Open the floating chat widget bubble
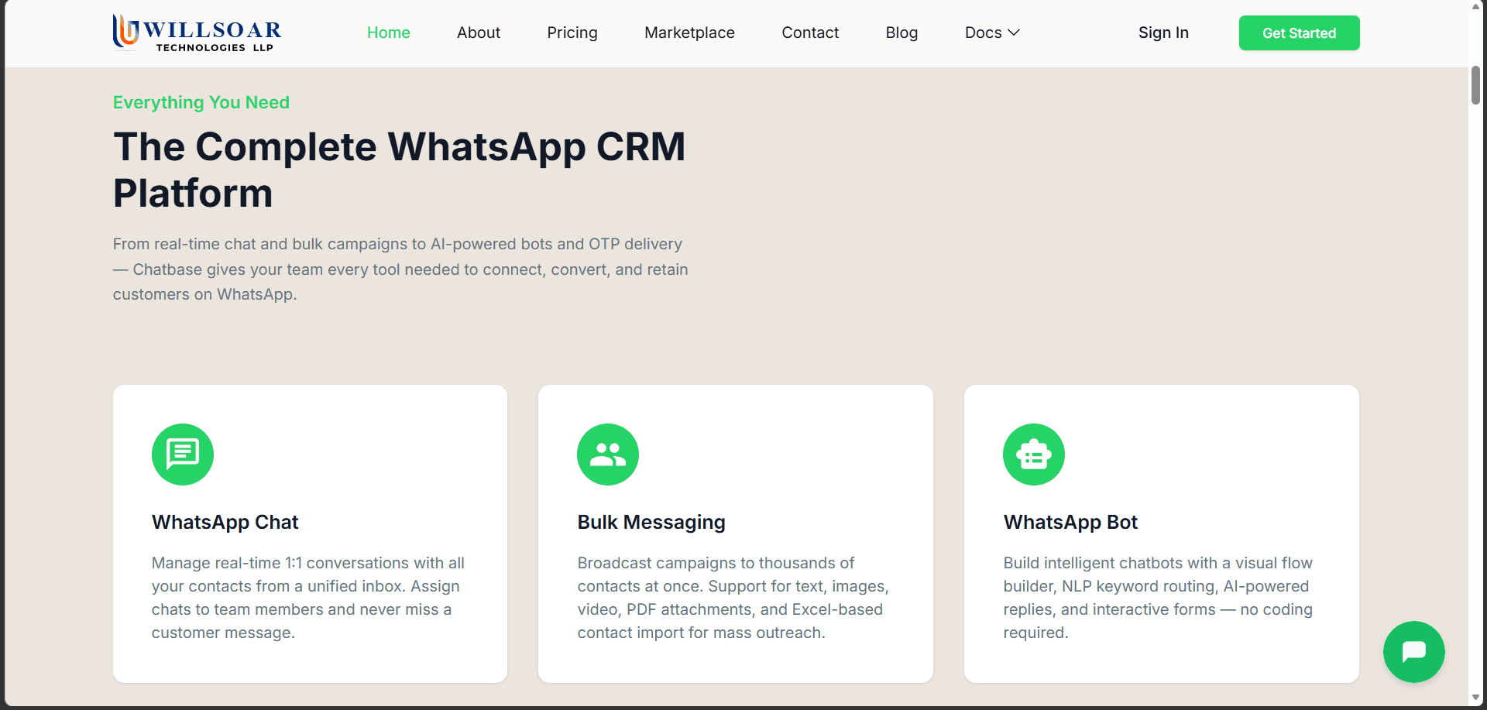Screen dimensions: 1487x710 point(1413,651)
